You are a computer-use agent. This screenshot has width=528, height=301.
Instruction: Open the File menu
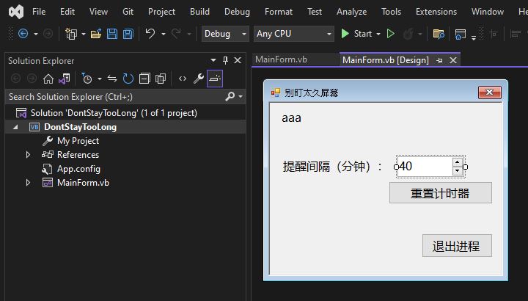pyautogui.click(x=39, y=12)
